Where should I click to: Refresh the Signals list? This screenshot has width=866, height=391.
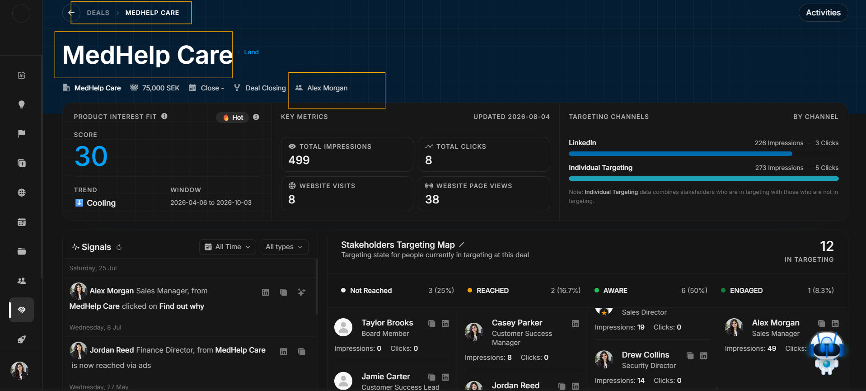point(119,247)
